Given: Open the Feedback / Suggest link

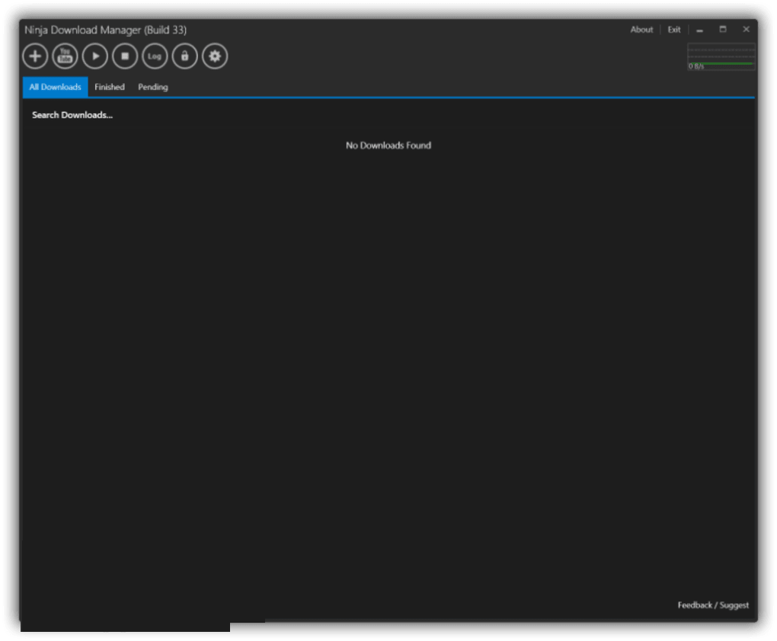Looking at the screenshot, I should (x=713, y=604).
